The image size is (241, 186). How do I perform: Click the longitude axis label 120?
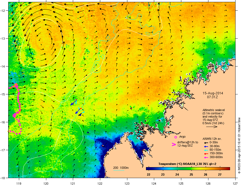point(46,183)
